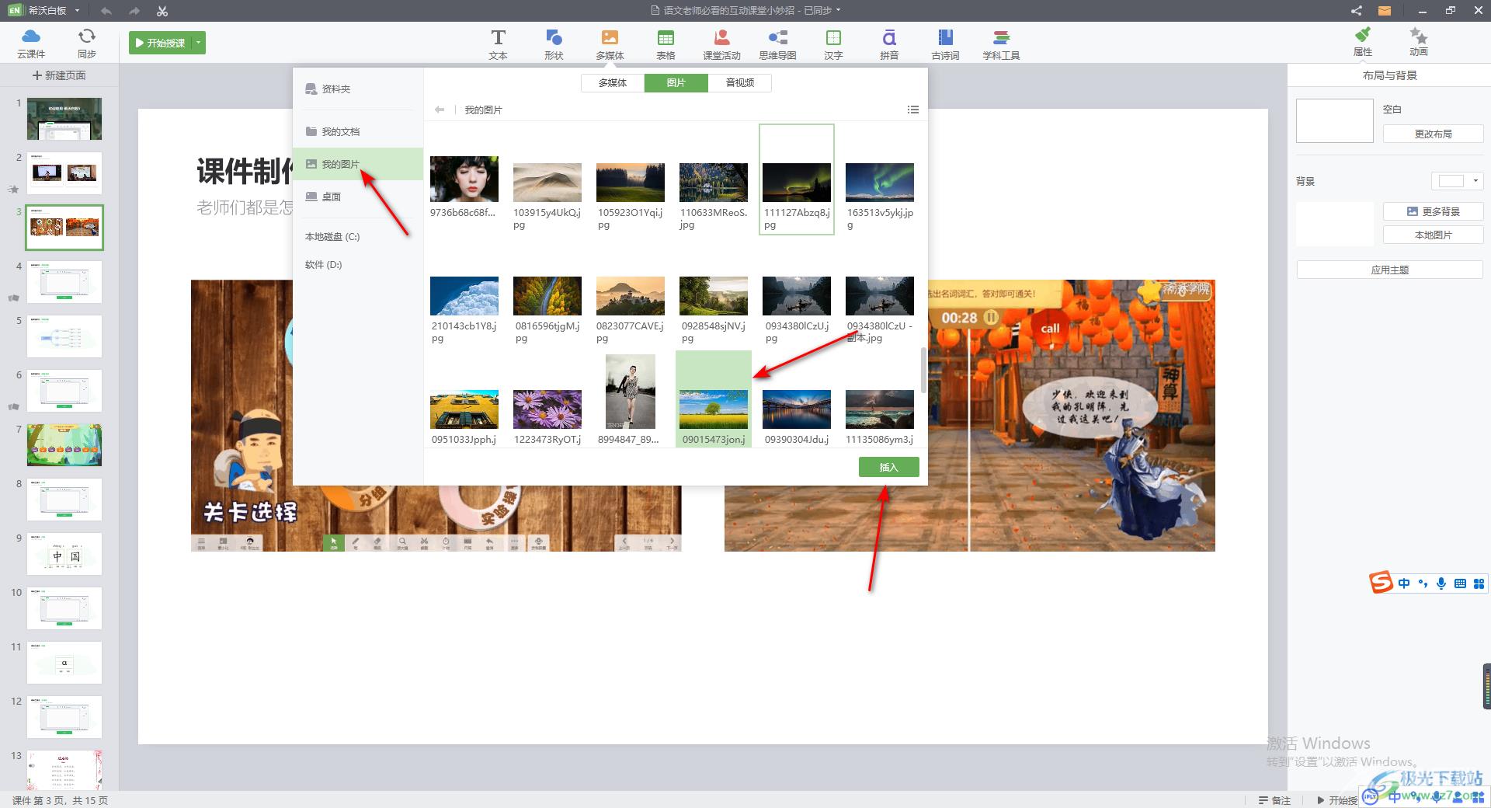Click the 我的图片 breadcrumb path text
The width and height of the screenshot is (1491, 808).
coord(483,110)
